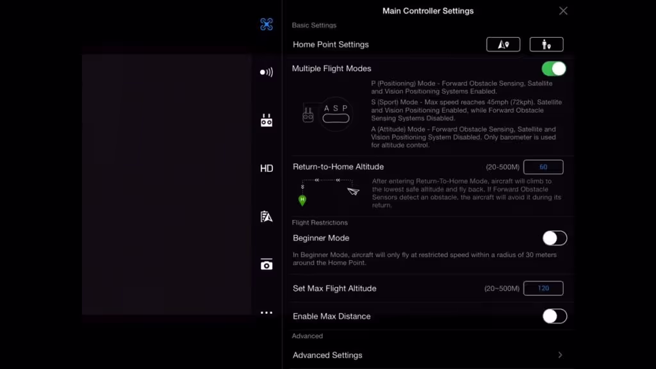The height and width of the screenshot is (369, 656).
Task: Click the P (Positioning) Mode description
Action: click(x=461, y=87)
